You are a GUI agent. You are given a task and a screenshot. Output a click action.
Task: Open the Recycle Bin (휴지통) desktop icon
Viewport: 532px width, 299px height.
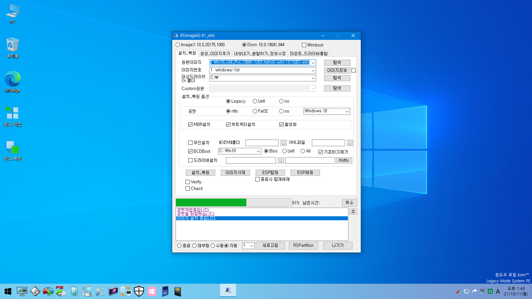[13, 48]
